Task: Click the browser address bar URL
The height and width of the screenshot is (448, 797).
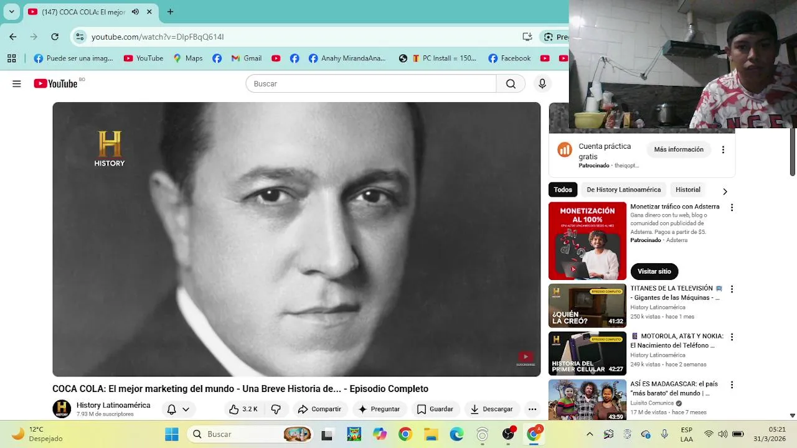Action: click(x=158, y=37)
